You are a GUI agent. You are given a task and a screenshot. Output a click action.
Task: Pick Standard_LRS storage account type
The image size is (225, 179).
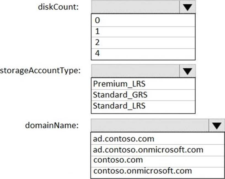tap(143, 106)
